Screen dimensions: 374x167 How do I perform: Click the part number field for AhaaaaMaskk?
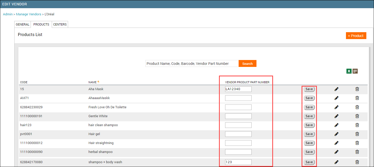[238, 98]
